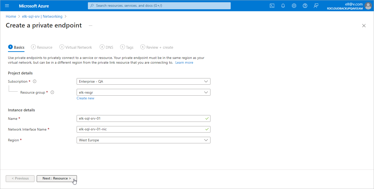
Task: Focus the Network Interface Name field
Action: [143, 129]
